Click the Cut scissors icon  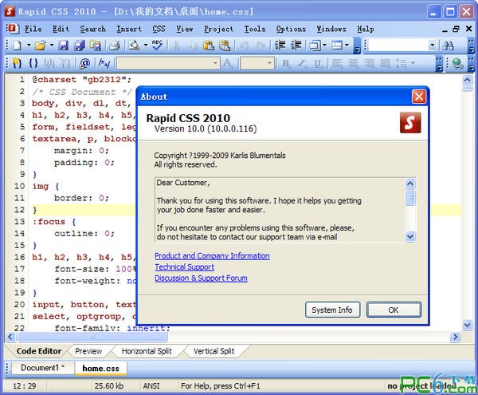[x=176, y=45]
